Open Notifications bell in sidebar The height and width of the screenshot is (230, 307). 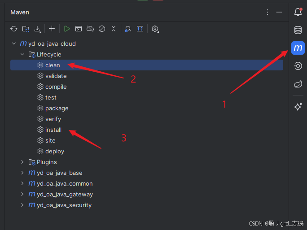[298, 12]
